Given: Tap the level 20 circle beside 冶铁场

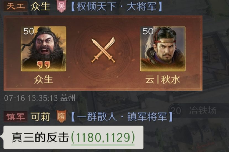Looking at the screenshot, I should point(176,110).
